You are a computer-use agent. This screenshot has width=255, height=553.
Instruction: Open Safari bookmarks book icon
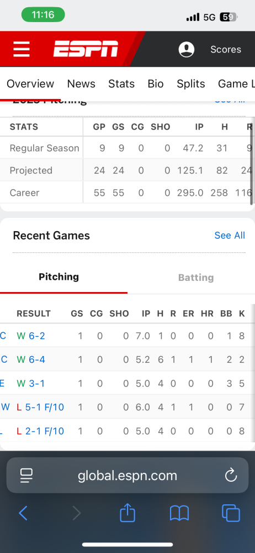179,513
